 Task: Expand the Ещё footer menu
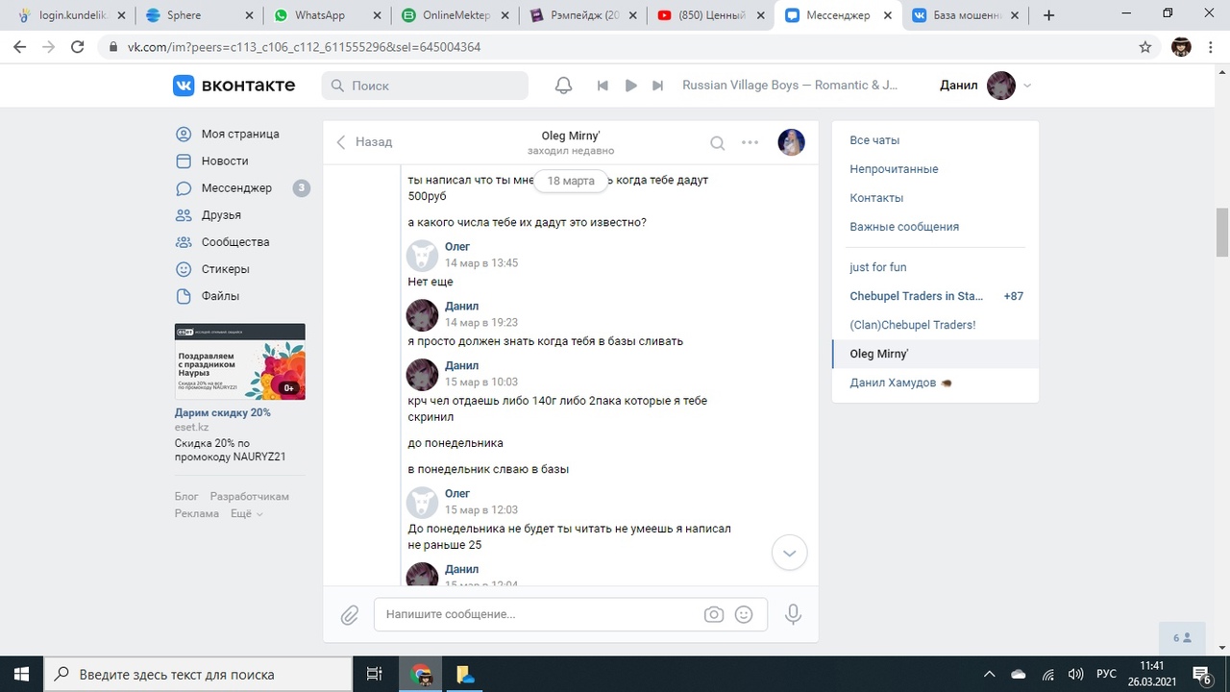pos(246,514)
